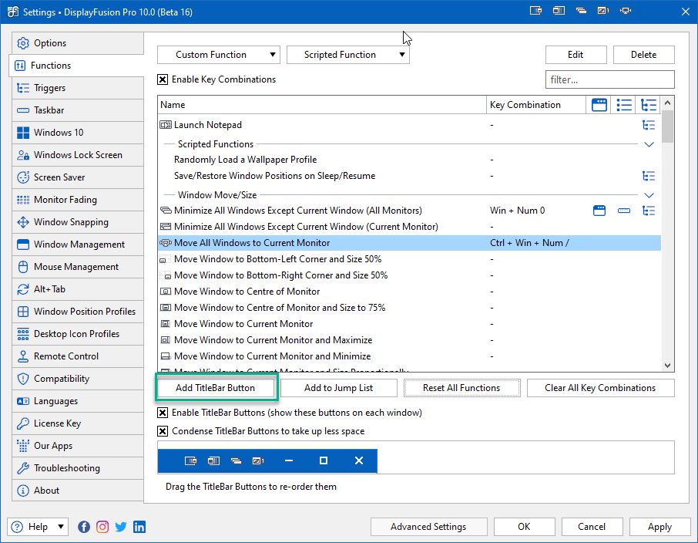
Task: Select Randomly Load a Wallpaper Profile
Action: pos(409,160)
